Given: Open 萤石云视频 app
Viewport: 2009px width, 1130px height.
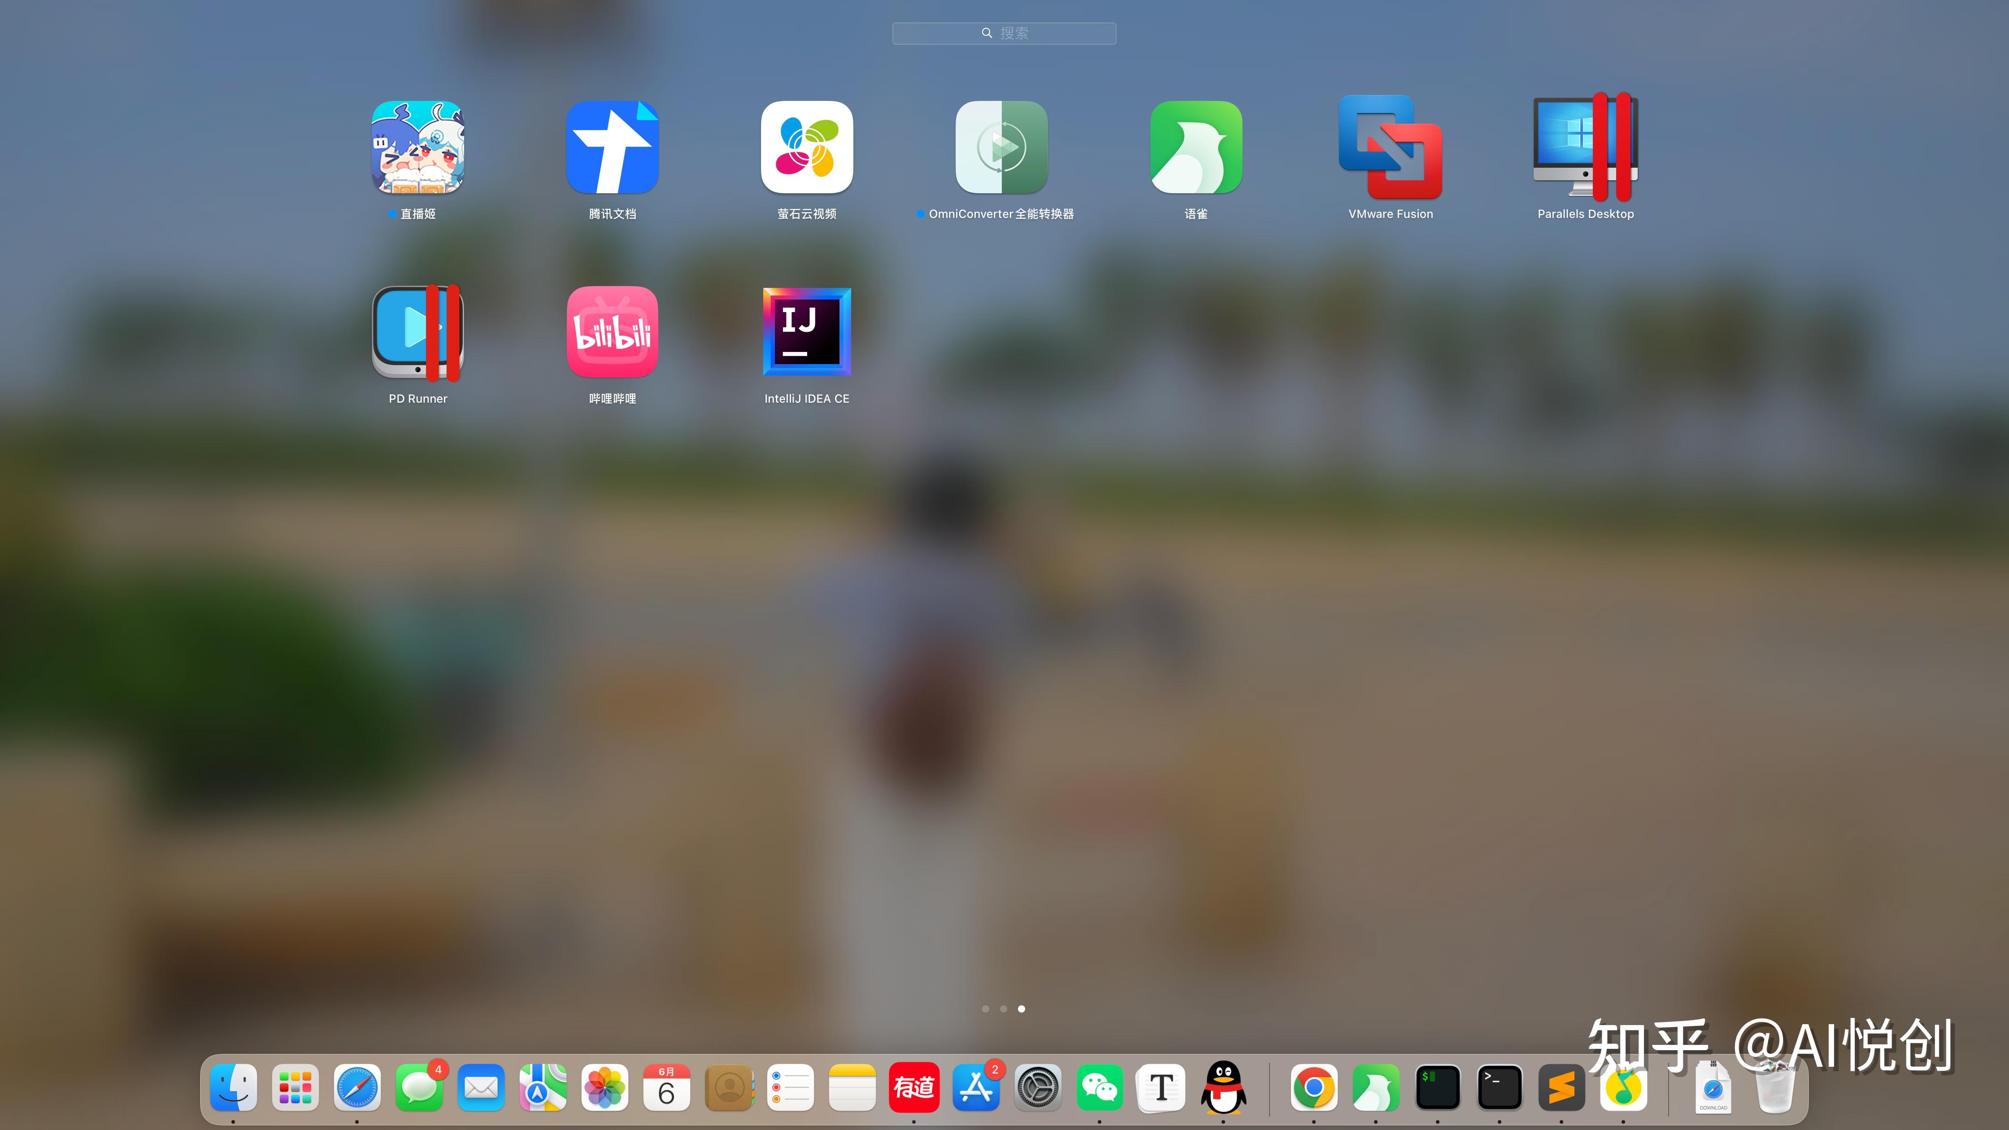Looking at the screenshot, I should pyautogui.click(x=806, y=148).
